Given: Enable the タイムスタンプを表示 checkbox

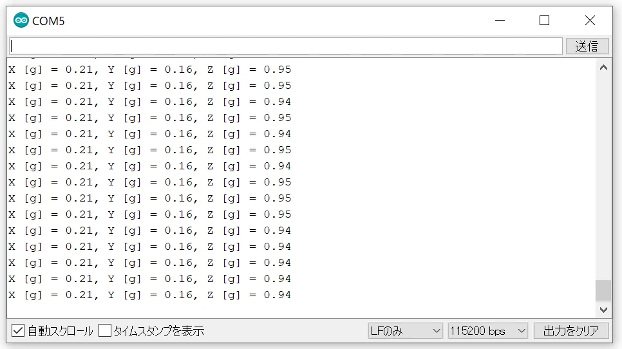Looking at the screenshot, I should coord(104,331).
